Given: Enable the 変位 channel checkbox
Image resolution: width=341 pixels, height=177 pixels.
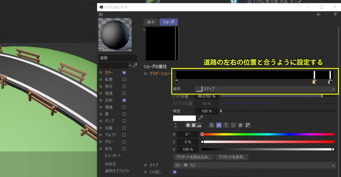Looking at the screenshot, I should (x=124, y=149).
